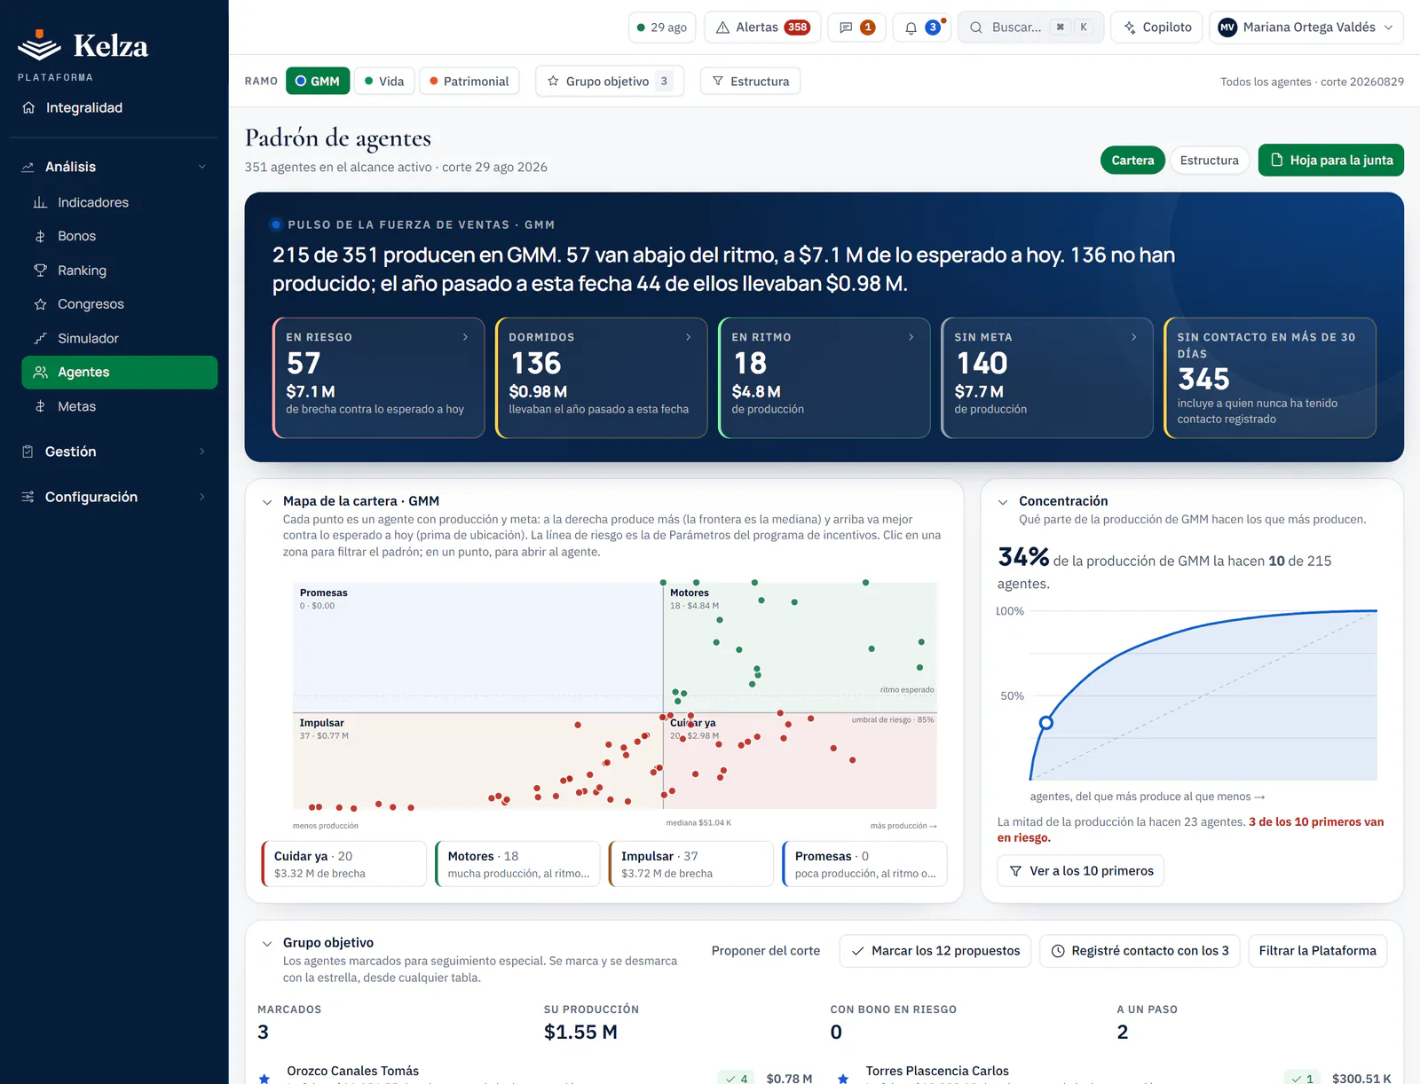The height and width of the screenshot is (1084, 1420).
Task: Click Ver a los 10 primeros
Action: point(1081,871)
